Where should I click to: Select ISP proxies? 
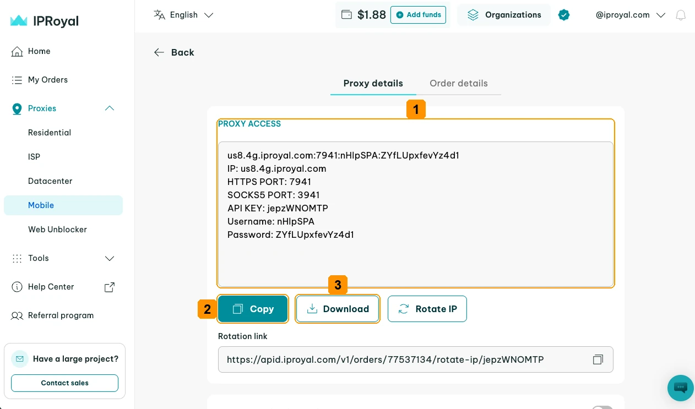coord(34,157)
